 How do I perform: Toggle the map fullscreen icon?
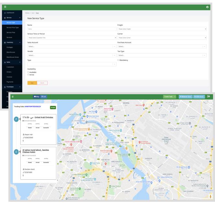[x=210, y=103]
